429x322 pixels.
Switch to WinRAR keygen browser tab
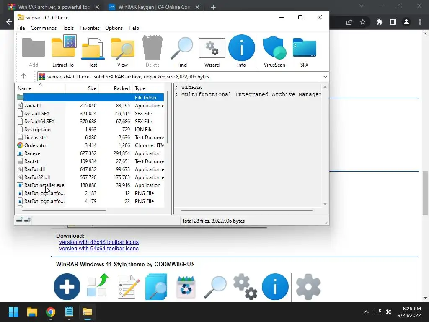pos(153,7)
